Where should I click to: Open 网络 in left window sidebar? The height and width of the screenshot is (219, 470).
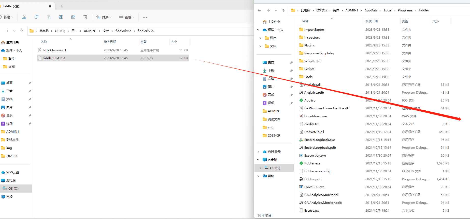(9, 197)
